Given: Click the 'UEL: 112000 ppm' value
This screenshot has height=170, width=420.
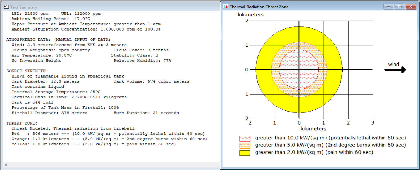Looking at the screenshot, I should pyautogui.click(x=81, y=14).
